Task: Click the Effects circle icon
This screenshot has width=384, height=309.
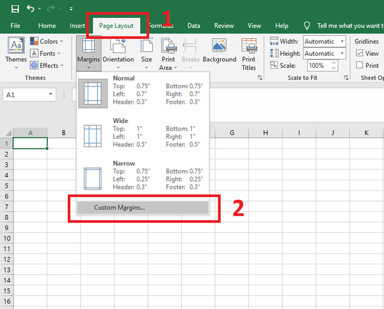Action: tap(34, 65)
